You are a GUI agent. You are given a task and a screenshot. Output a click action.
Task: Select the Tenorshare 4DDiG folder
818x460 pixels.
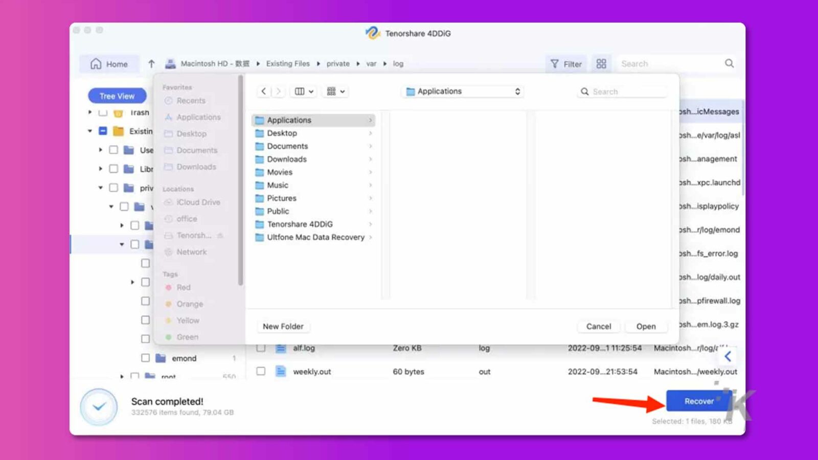(313, 224)
